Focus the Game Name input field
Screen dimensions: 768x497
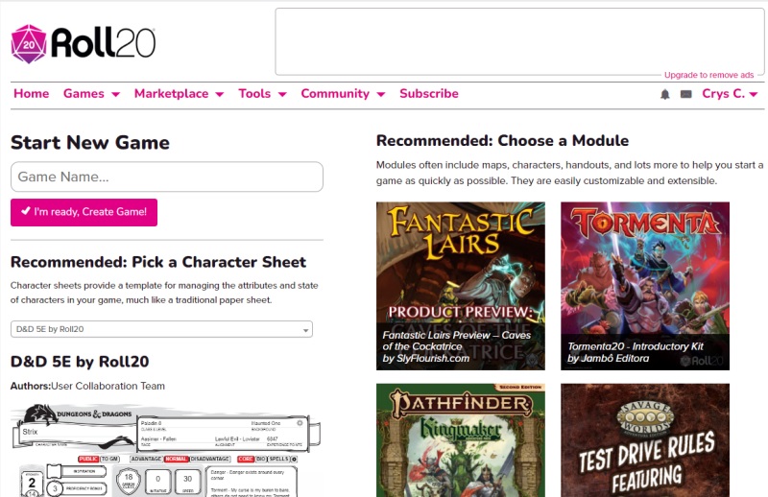pyautogui.click(x=166, y=177)
